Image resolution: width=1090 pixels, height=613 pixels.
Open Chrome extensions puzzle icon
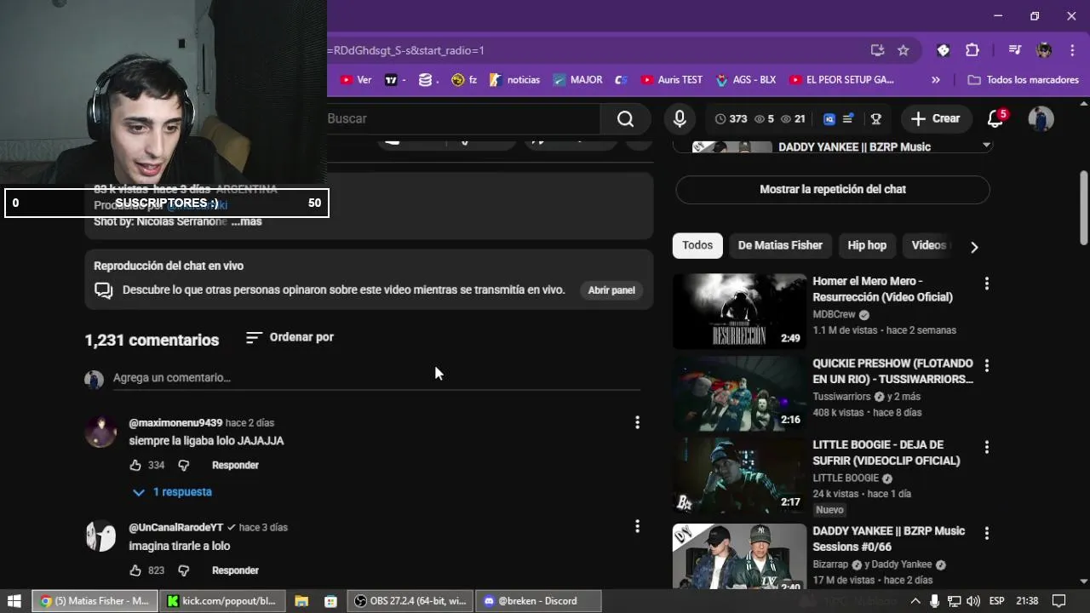(x=972, y=50)
